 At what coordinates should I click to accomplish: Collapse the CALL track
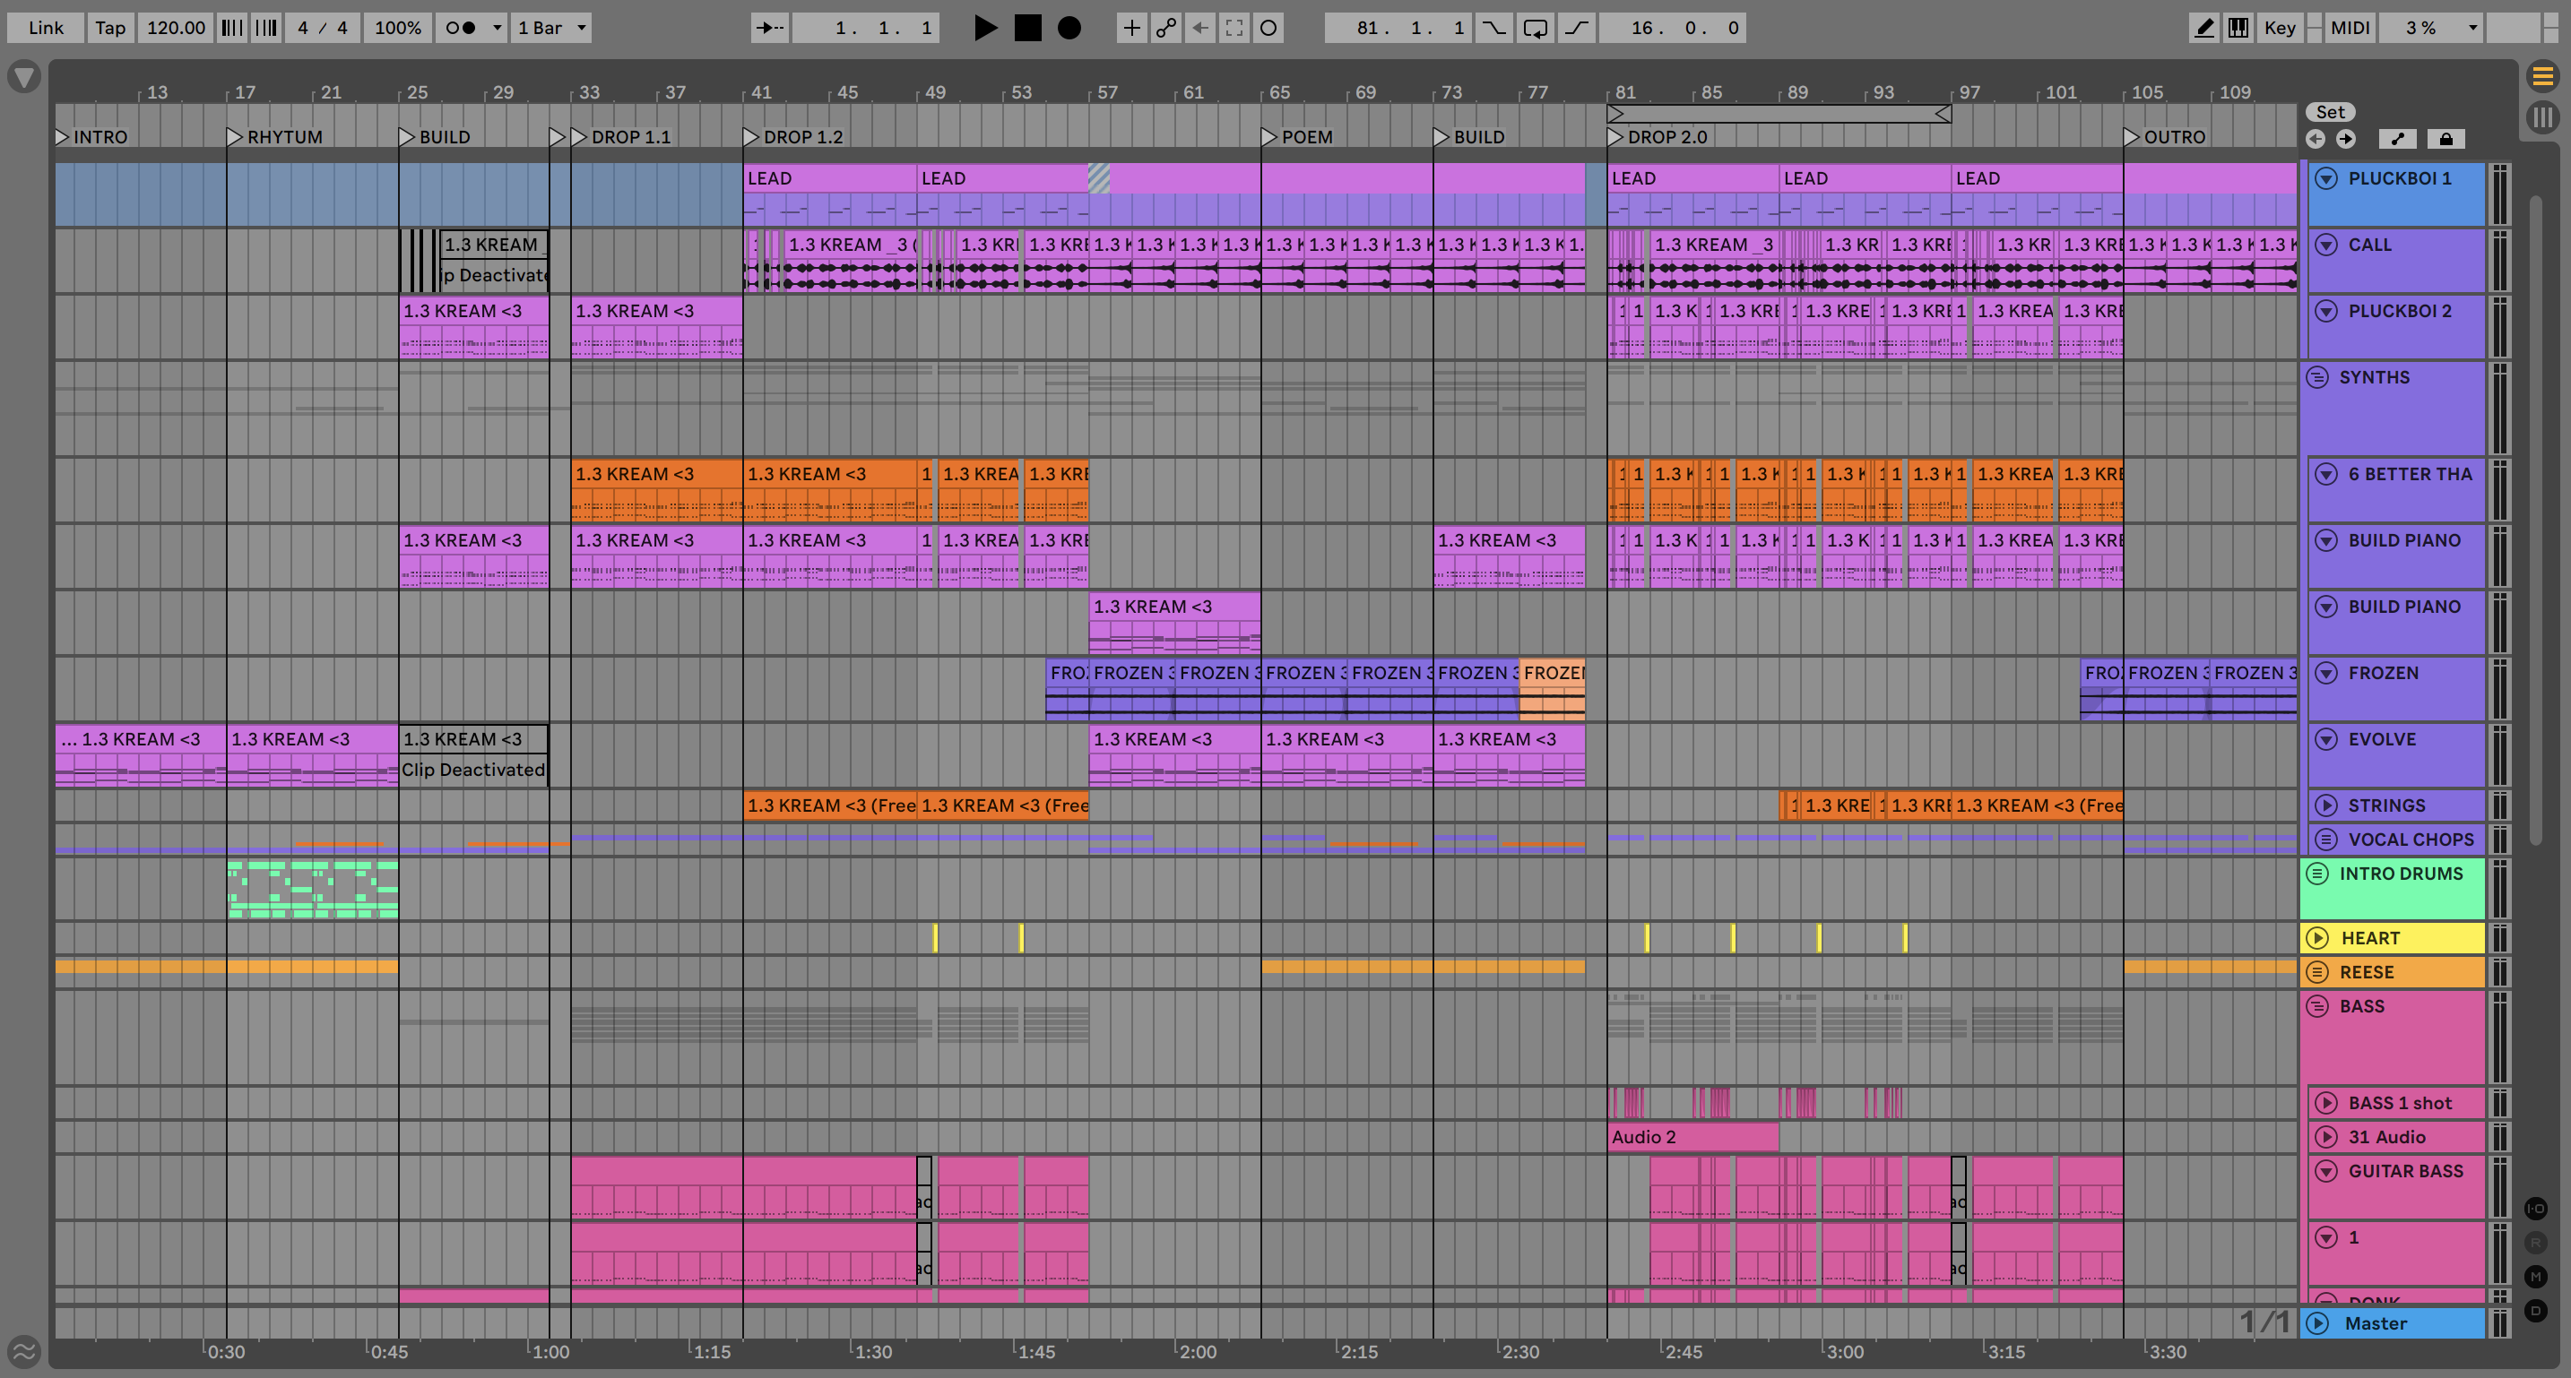tap(2326, 245)
